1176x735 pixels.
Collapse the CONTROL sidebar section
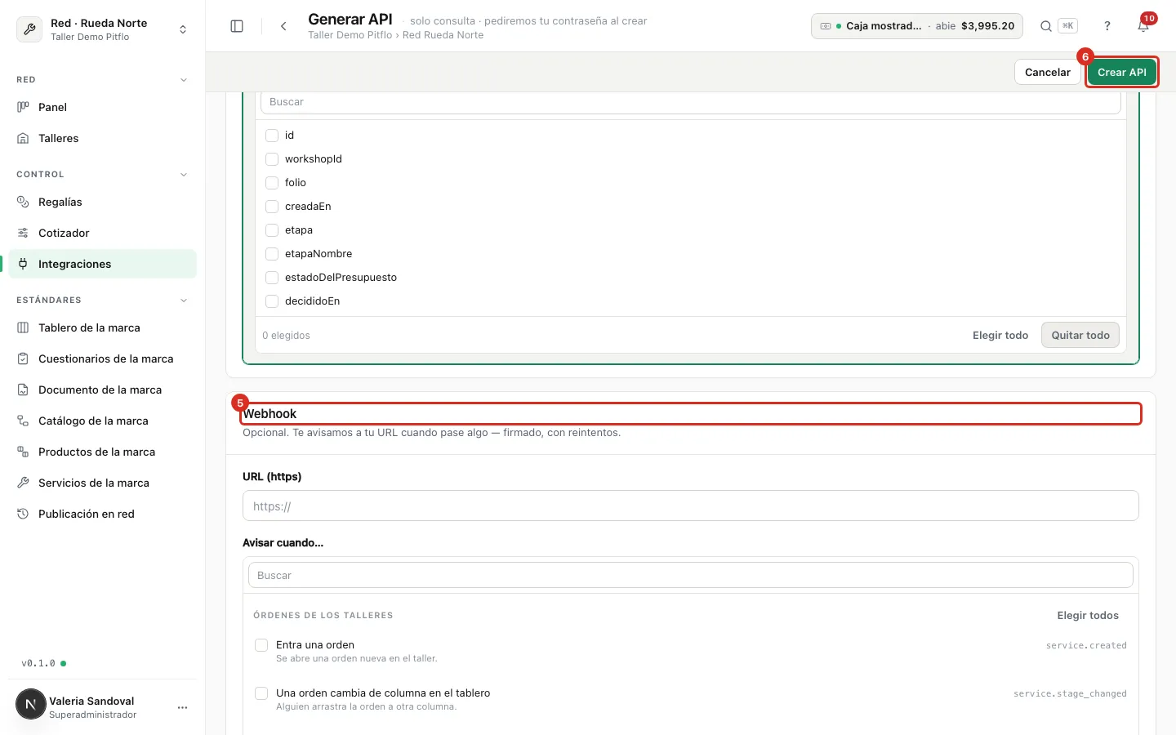click(184, 175)
